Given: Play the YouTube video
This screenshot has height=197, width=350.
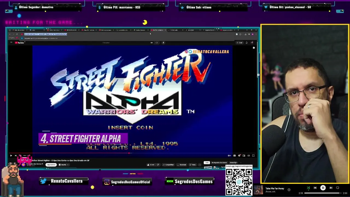Looking at the screenshot, I should (x=11, y=155).
